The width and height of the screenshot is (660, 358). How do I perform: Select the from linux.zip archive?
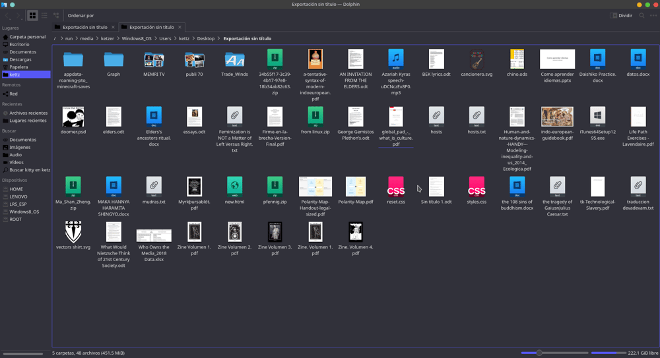click(x=315, y=117)
